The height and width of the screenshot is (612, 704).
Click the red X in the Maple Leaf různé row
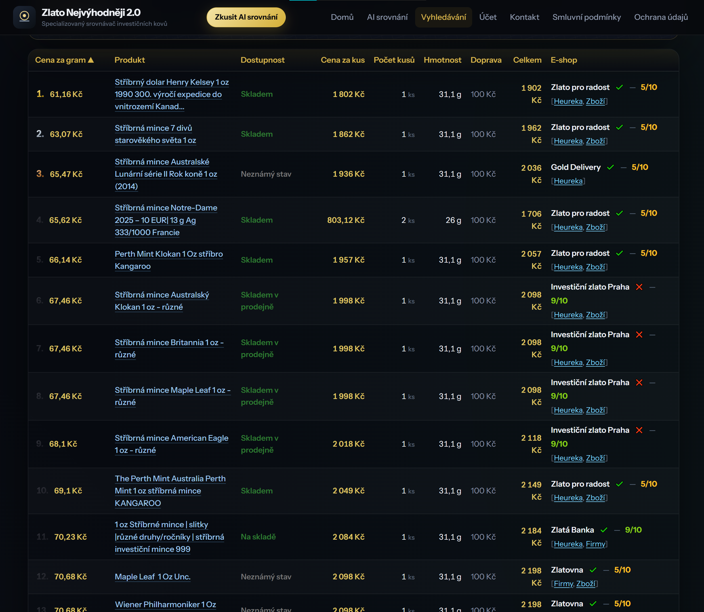click(x=639, y=383)
